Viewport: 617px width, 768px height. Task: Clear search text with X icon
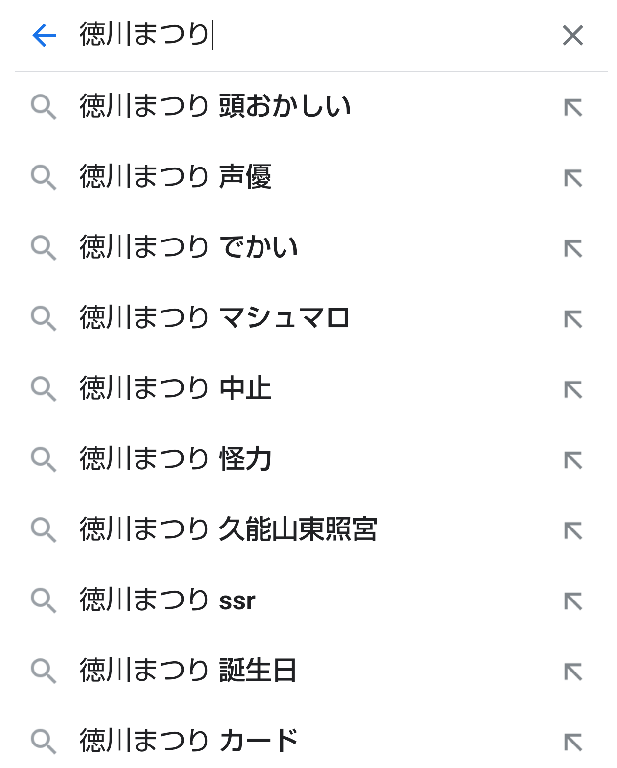coord(572,35)
